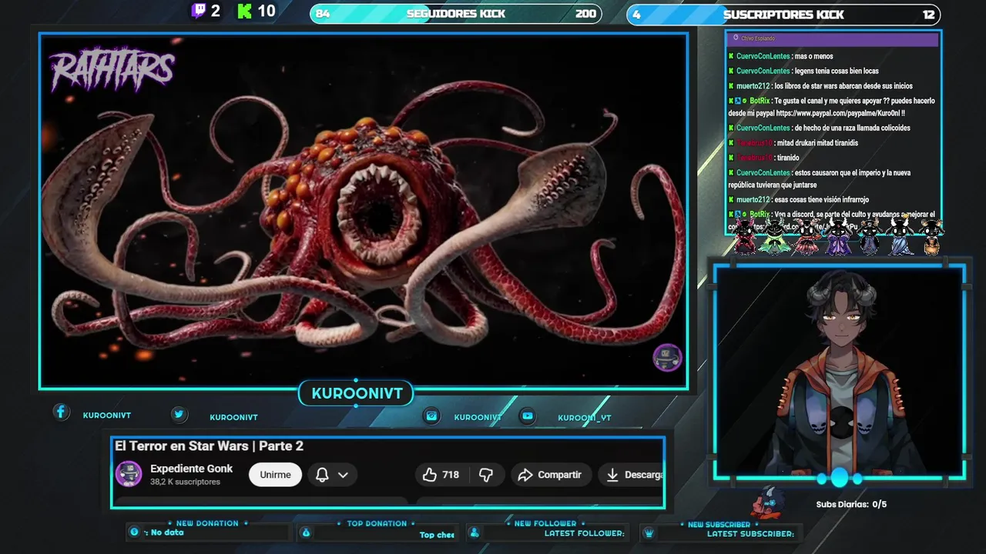The image size is (986, 554).
Task: Click the follower goal number 200
Action: (585, 14)
